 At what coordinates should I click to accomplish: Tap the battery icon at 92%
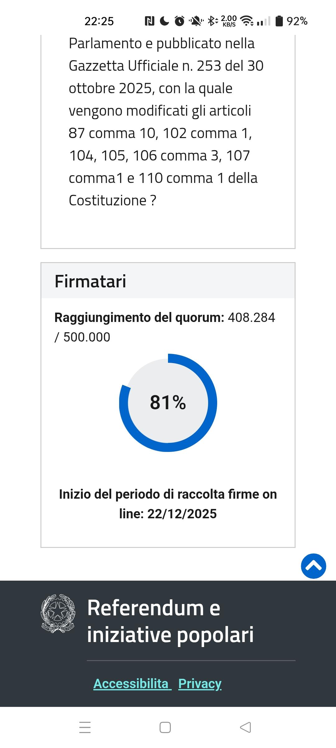tap(279, 21)
